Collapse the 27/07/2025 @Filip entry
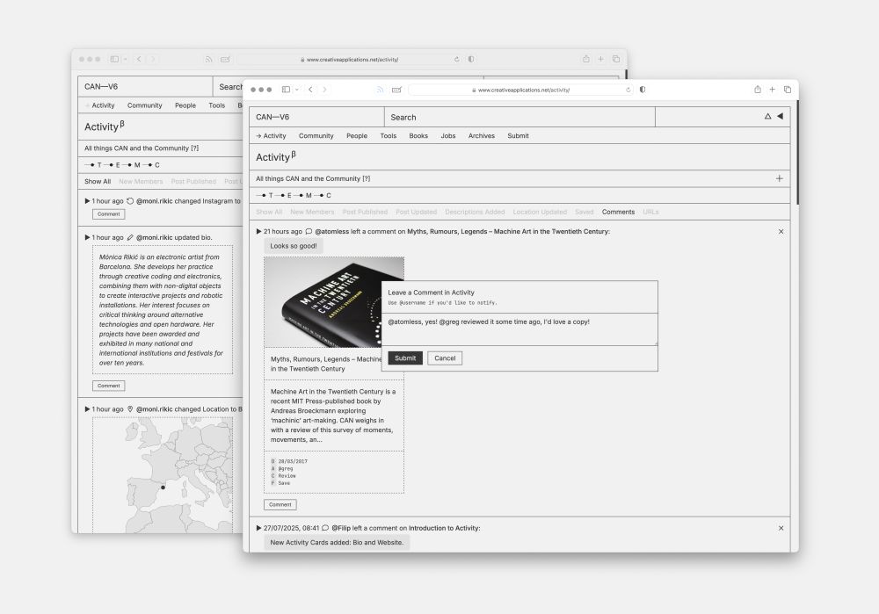This screenshot has height=614, width=879. coord(258,528)
